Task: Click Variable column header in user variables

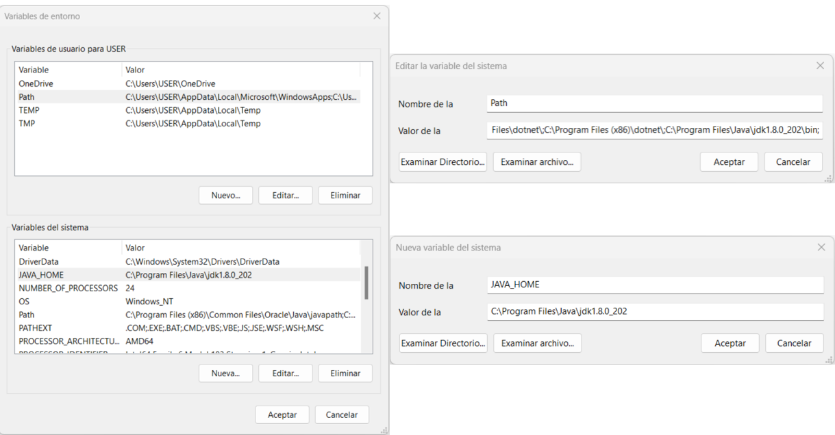Action: (x=68, y=70)
